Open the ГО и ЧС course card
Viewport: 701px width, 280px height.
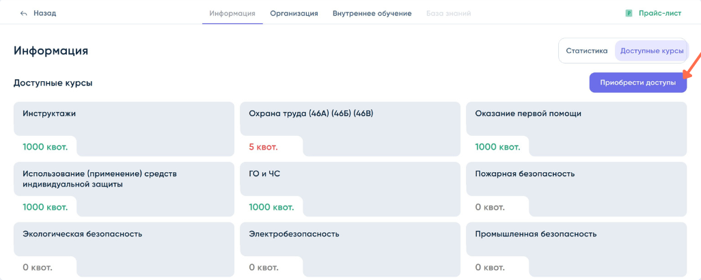coord(350,180)
